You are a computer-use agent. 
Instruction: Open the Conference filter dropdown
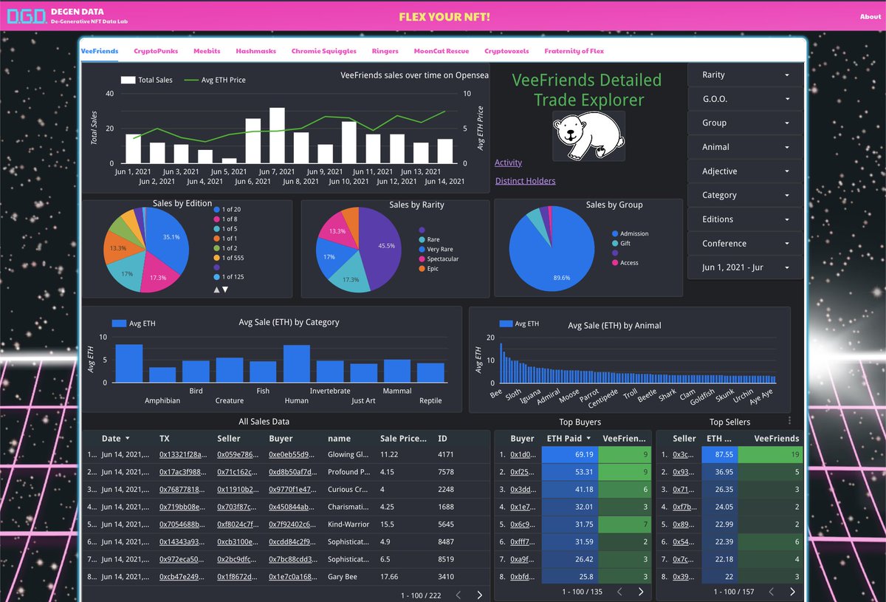point(745,243)
